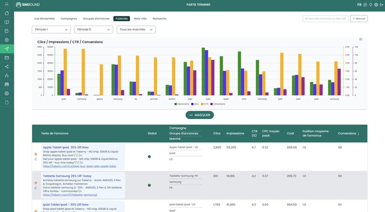385x212 pixels.
Task: Sort by Conversions down-arrow icon
Action: pos(358,133)
